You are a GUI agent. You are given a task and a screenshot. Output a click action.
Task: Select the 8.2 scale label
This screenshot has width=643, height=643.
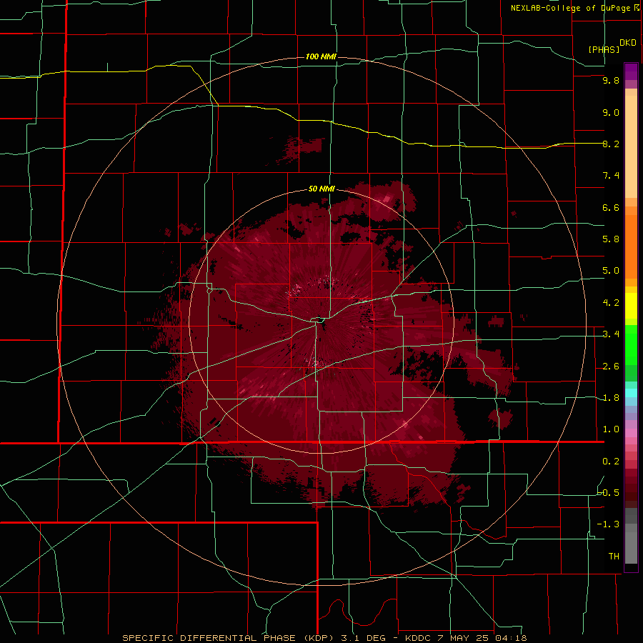pyautogui.click(x=611, y=144)
